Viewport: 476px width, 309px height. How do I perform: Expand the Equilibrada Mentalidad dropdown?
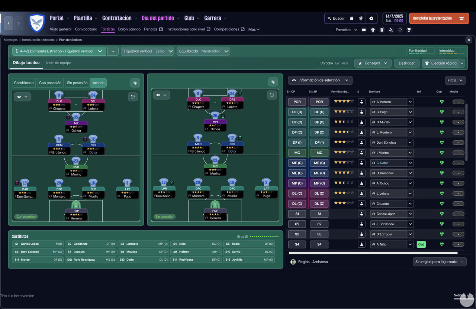pos(203,51)
